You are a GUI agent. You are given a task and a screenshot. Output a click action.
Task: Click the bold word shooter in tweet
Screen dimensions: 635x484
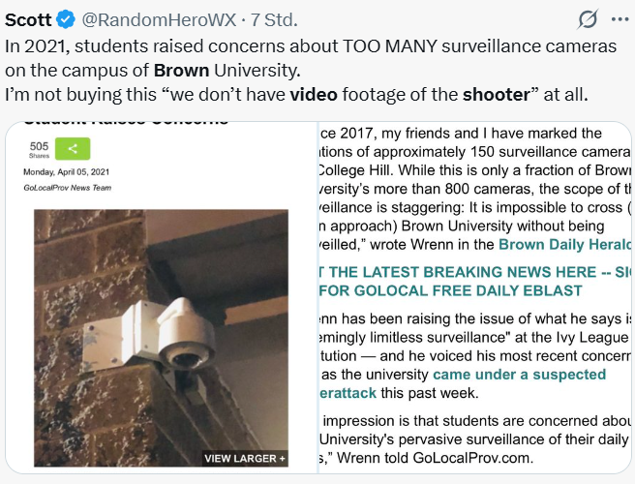[x=497, y=94]
